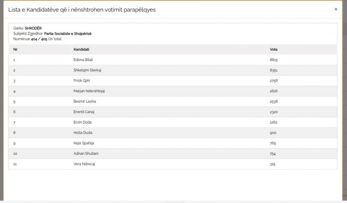Click Ervin Doda candidate name
Viewport: 347px width, 203px height.
(x=83, y=122)
